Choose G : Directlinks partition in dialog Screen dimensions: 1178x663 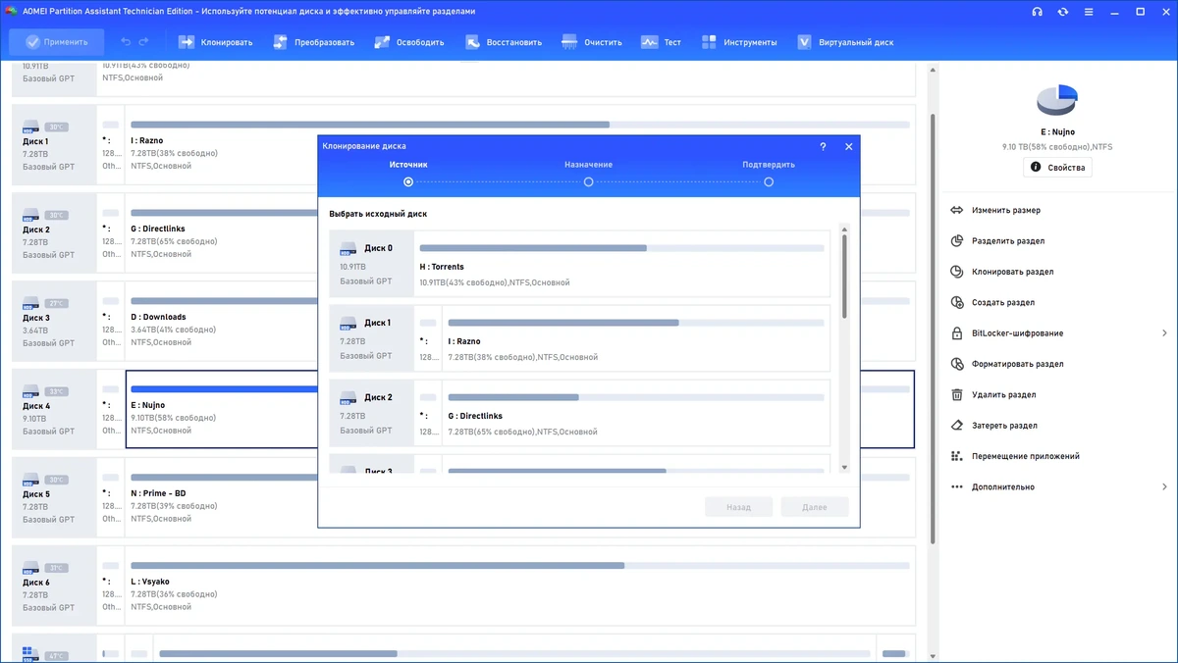click(x=636, y=414)
